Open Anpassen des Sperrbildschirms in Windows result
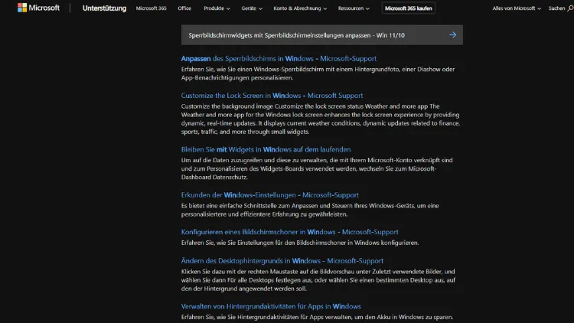This screenshot has width=574, height=323. (279, 59)
